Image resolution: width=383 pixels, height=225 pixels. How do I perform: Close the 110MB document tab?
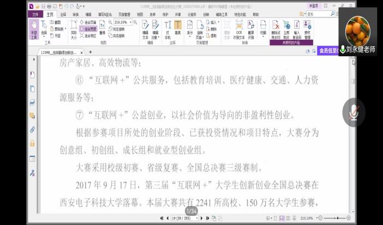coord(82,52)
